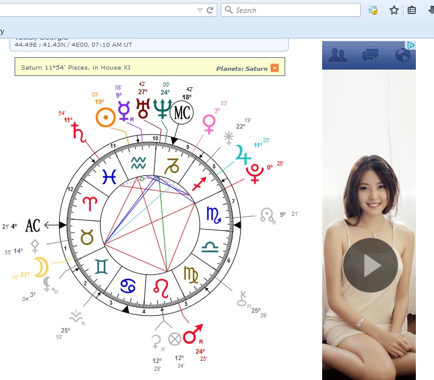Click the Planets: Saturn label
The height and width of the screenshot is (380, 434).
242,68
